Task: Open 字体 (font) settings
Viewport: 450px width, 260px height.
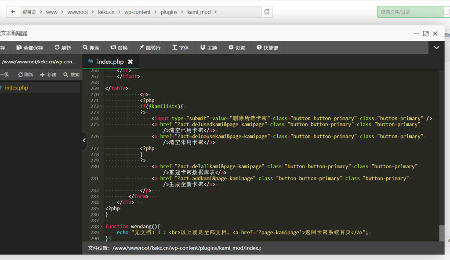Action: point(180,47)
